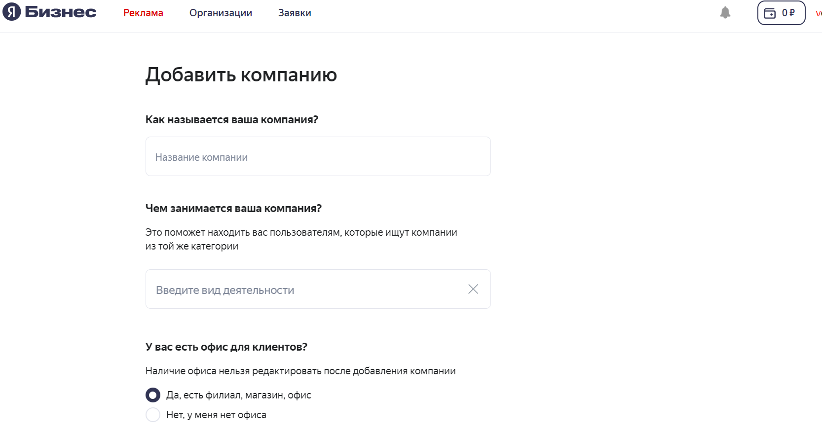Open the Заявки tab
Viewport: 822px width, 431px height.
pyautogui.click(x=295, y=13)
